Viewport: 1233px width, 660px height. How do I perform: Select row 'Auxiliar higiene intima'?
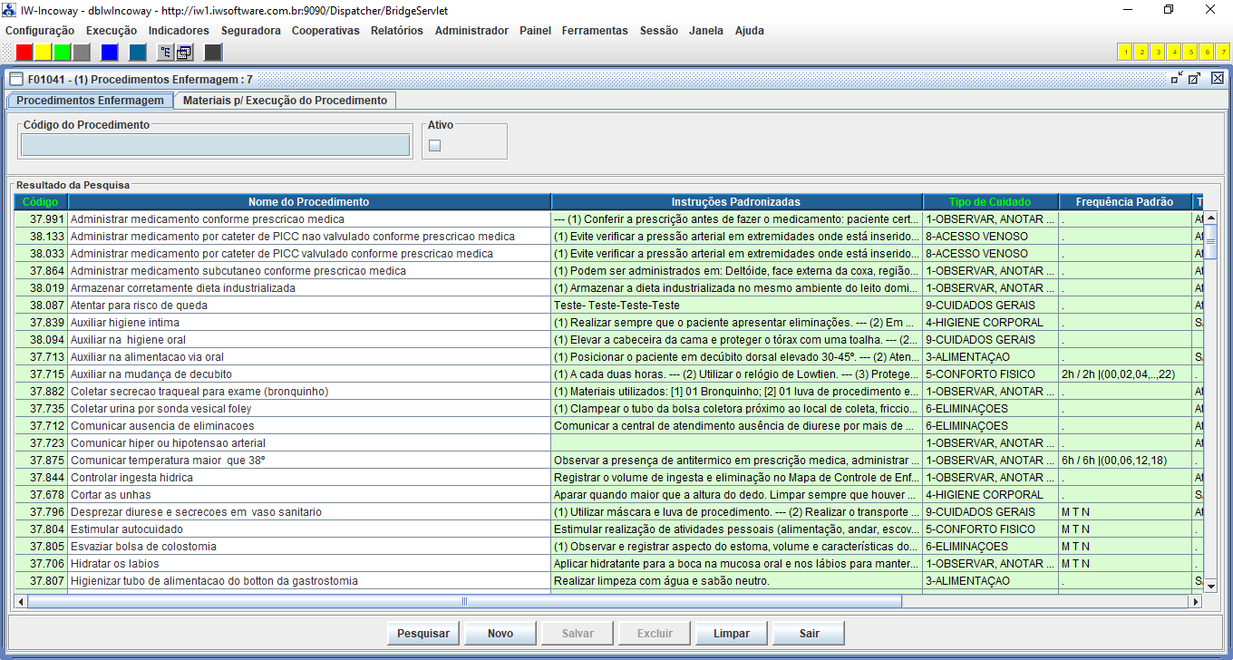pyautogui.click(x=608, y=323)
